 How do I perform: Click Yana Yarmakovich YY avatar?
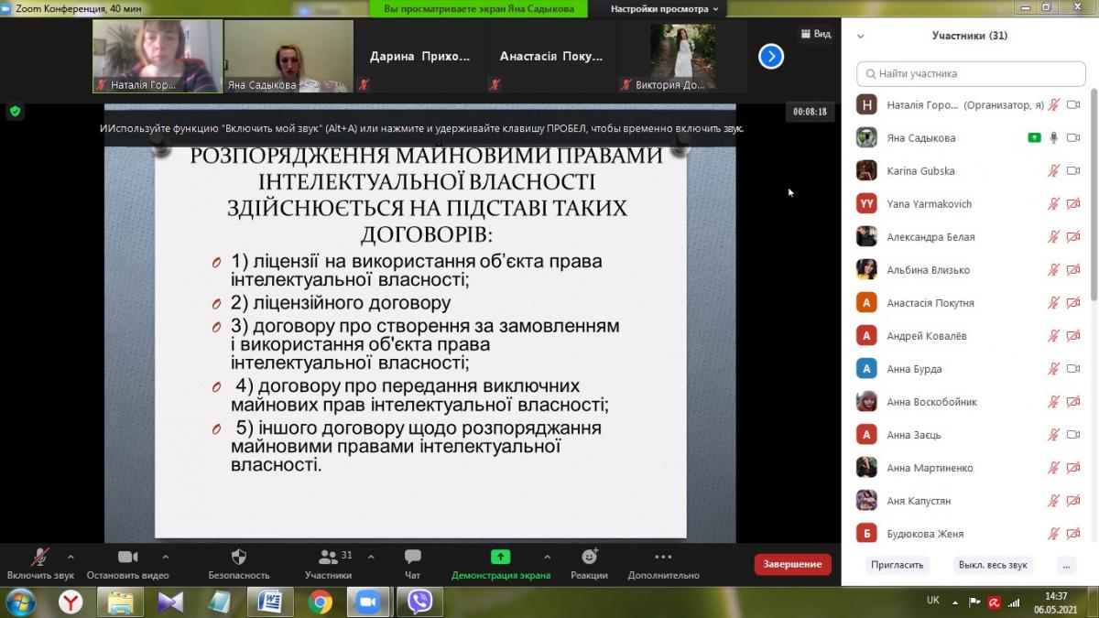pyautogui.click(x=866, y=204)
